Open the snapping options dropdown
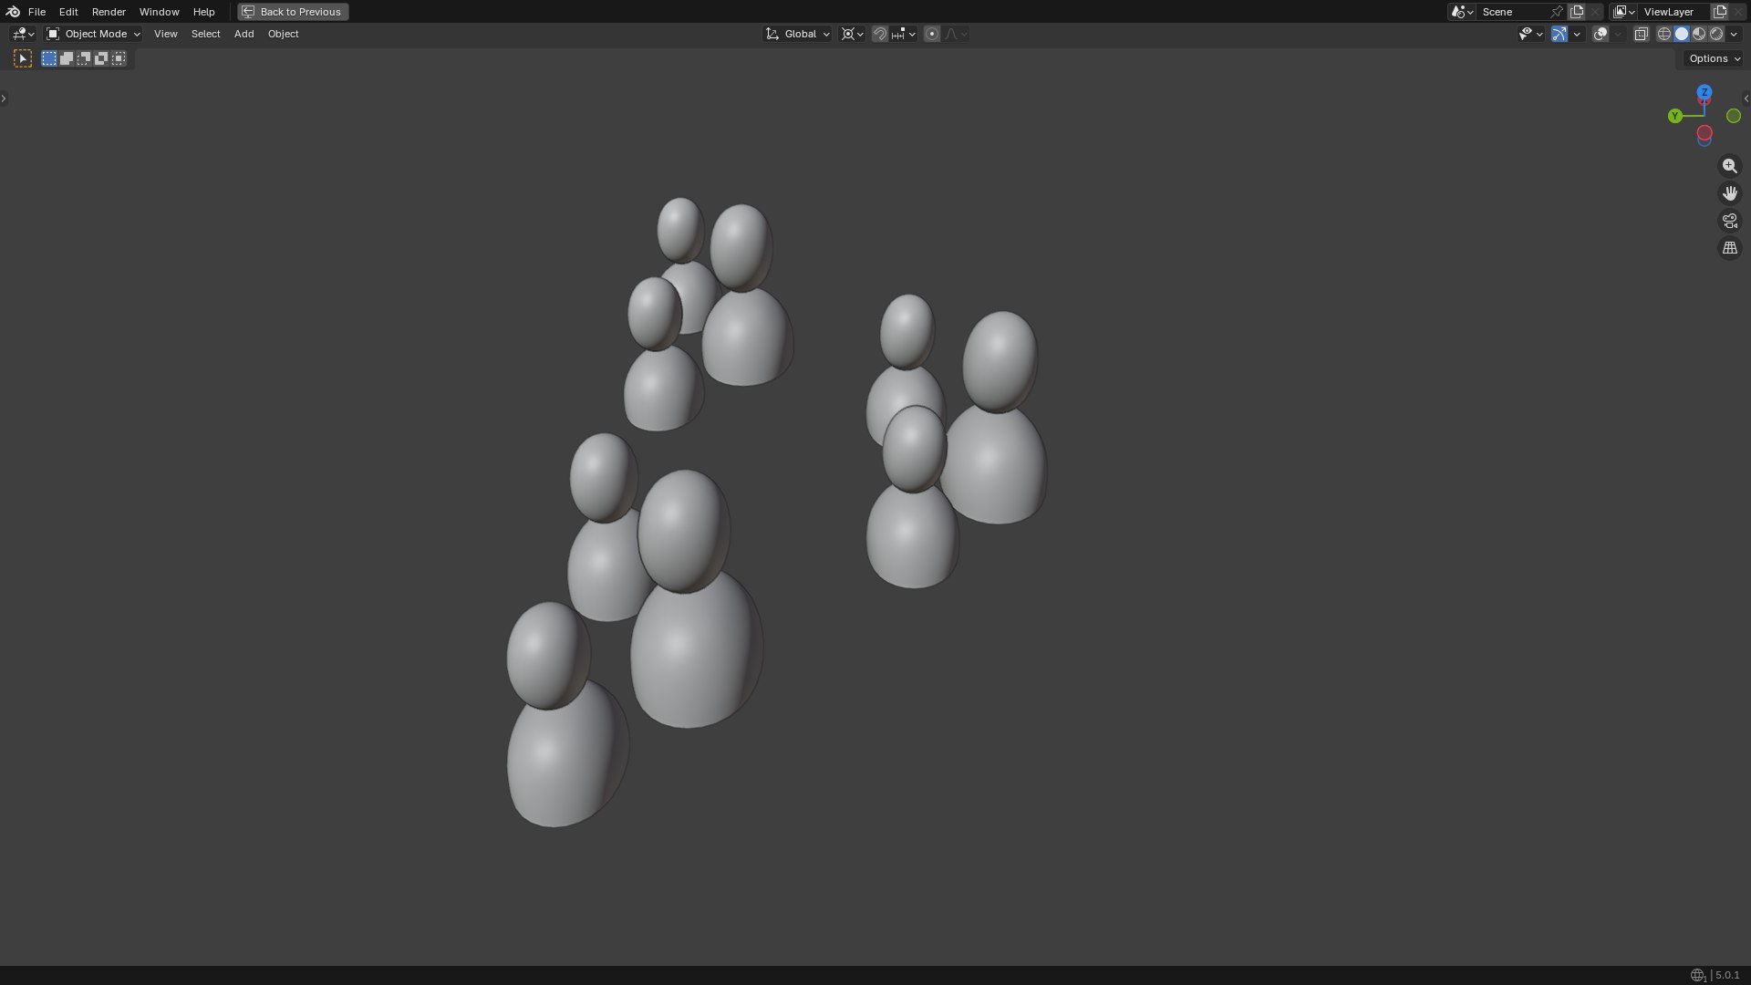The image size is (1751, 985). click(x=904, y=34)
